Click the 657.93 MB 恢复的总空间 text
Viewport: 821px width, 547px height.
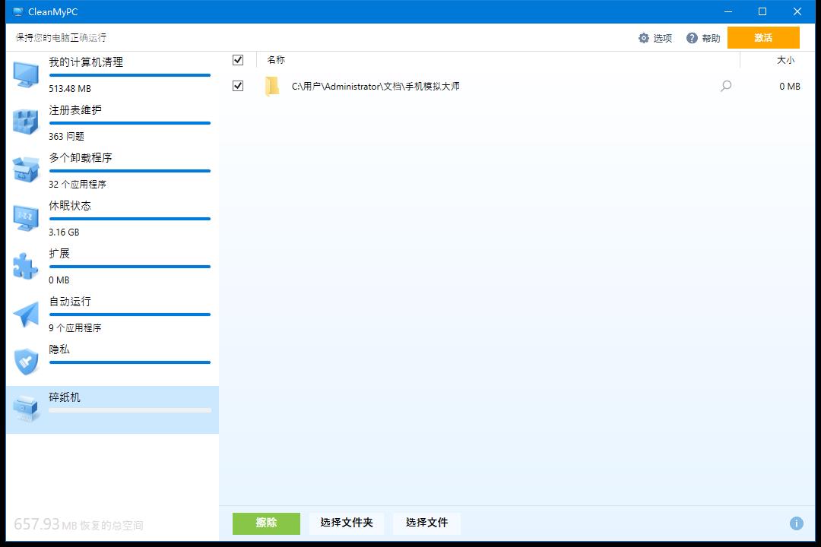click(x=78, y=524)
